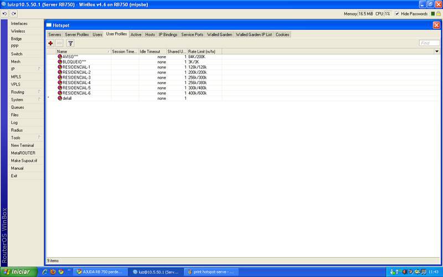The width and height of the screenshot is (443, 277).
Task: Click the padlock icon in the top bar
Action: coord(438,13)
